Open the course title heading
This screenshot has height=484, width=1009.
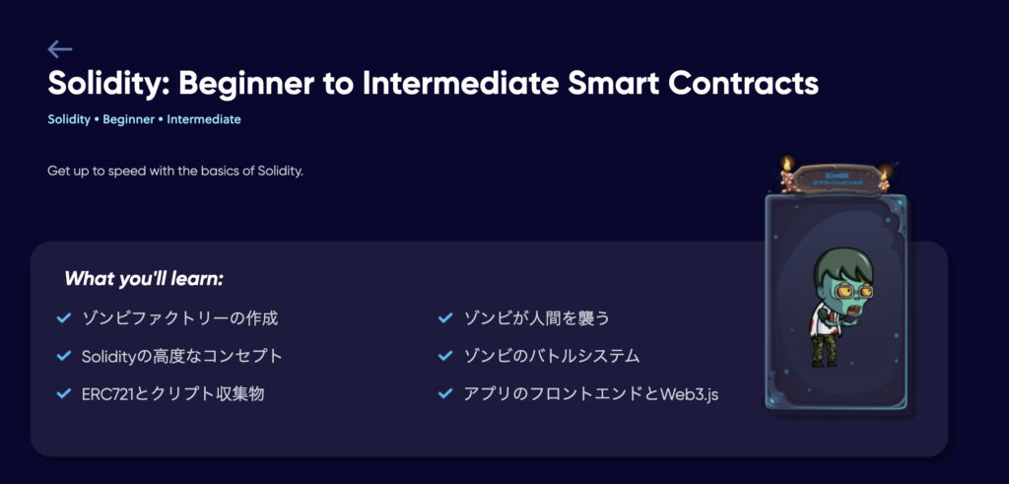click(x=434, y=84)
